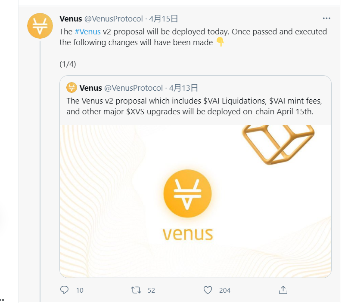Screen dimensions: 351x303
Task: Click the bold Venus name in quoted tweet
Action: (x=90, y=88)
